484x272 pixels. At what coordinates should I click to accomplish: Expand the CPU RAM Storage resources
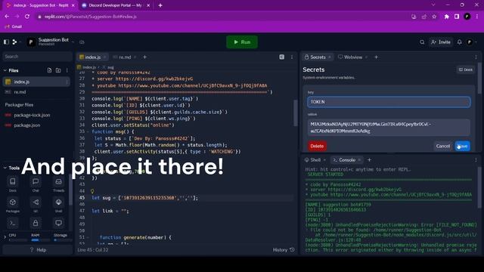[5, 236]
